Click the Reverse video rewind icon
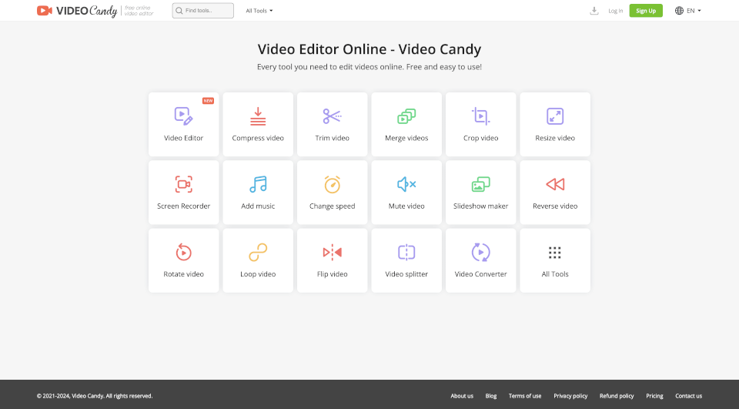This screenshot has width=739, height=409. 555,184
